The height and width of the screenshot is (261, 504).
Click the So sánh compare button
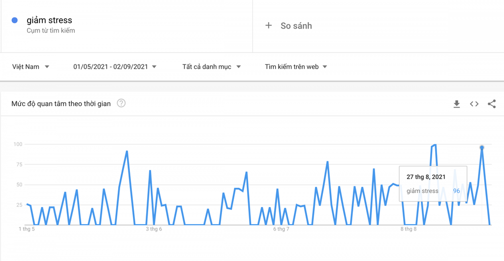click(x=288, y=26)
